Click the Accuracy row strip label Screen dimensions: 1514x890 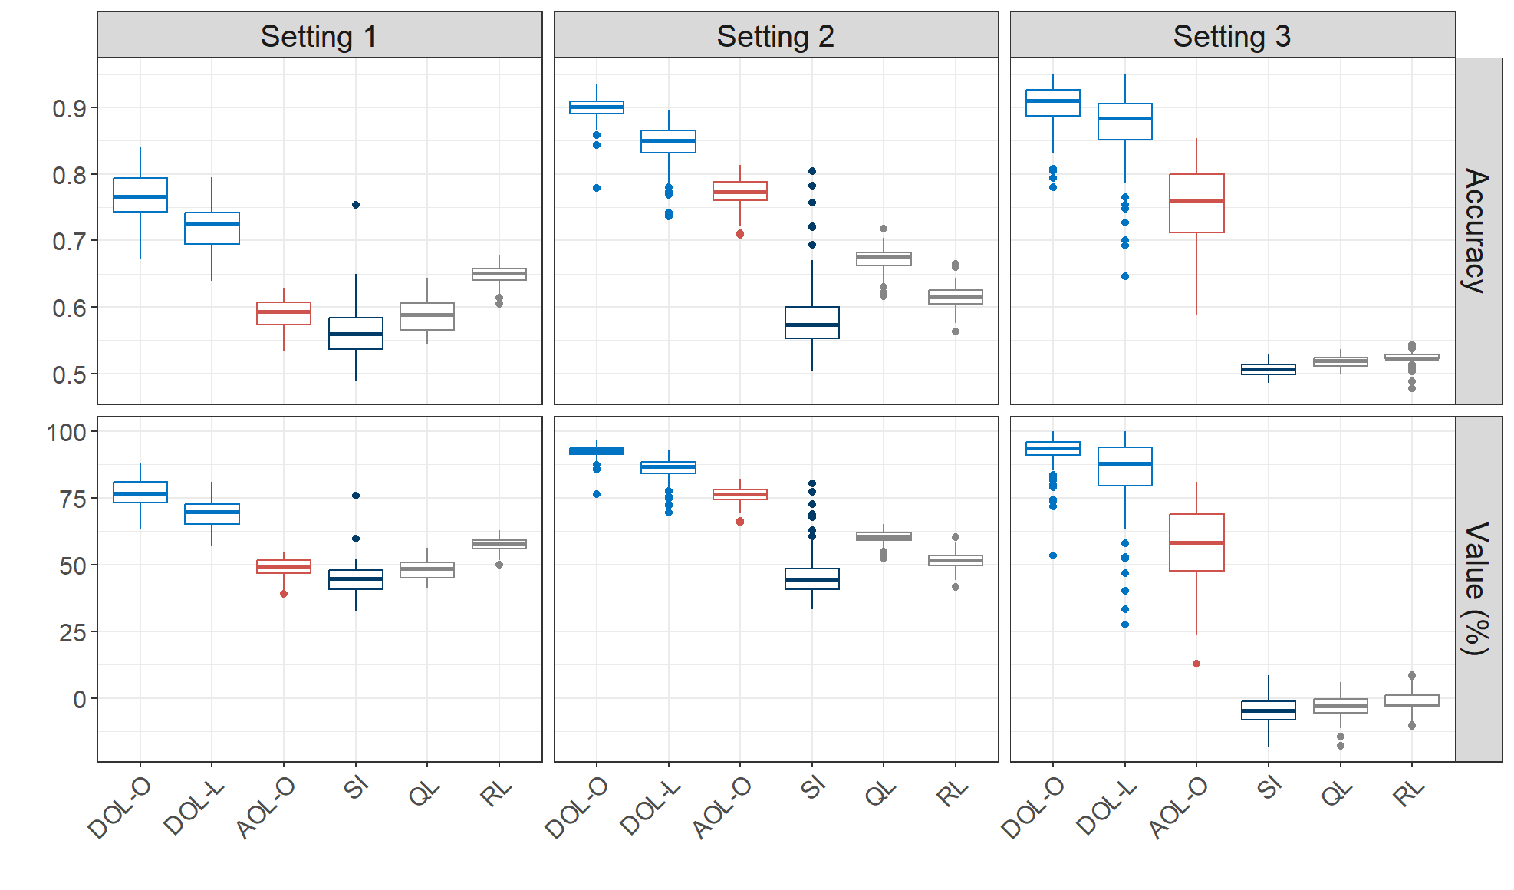coord(1477,230)
